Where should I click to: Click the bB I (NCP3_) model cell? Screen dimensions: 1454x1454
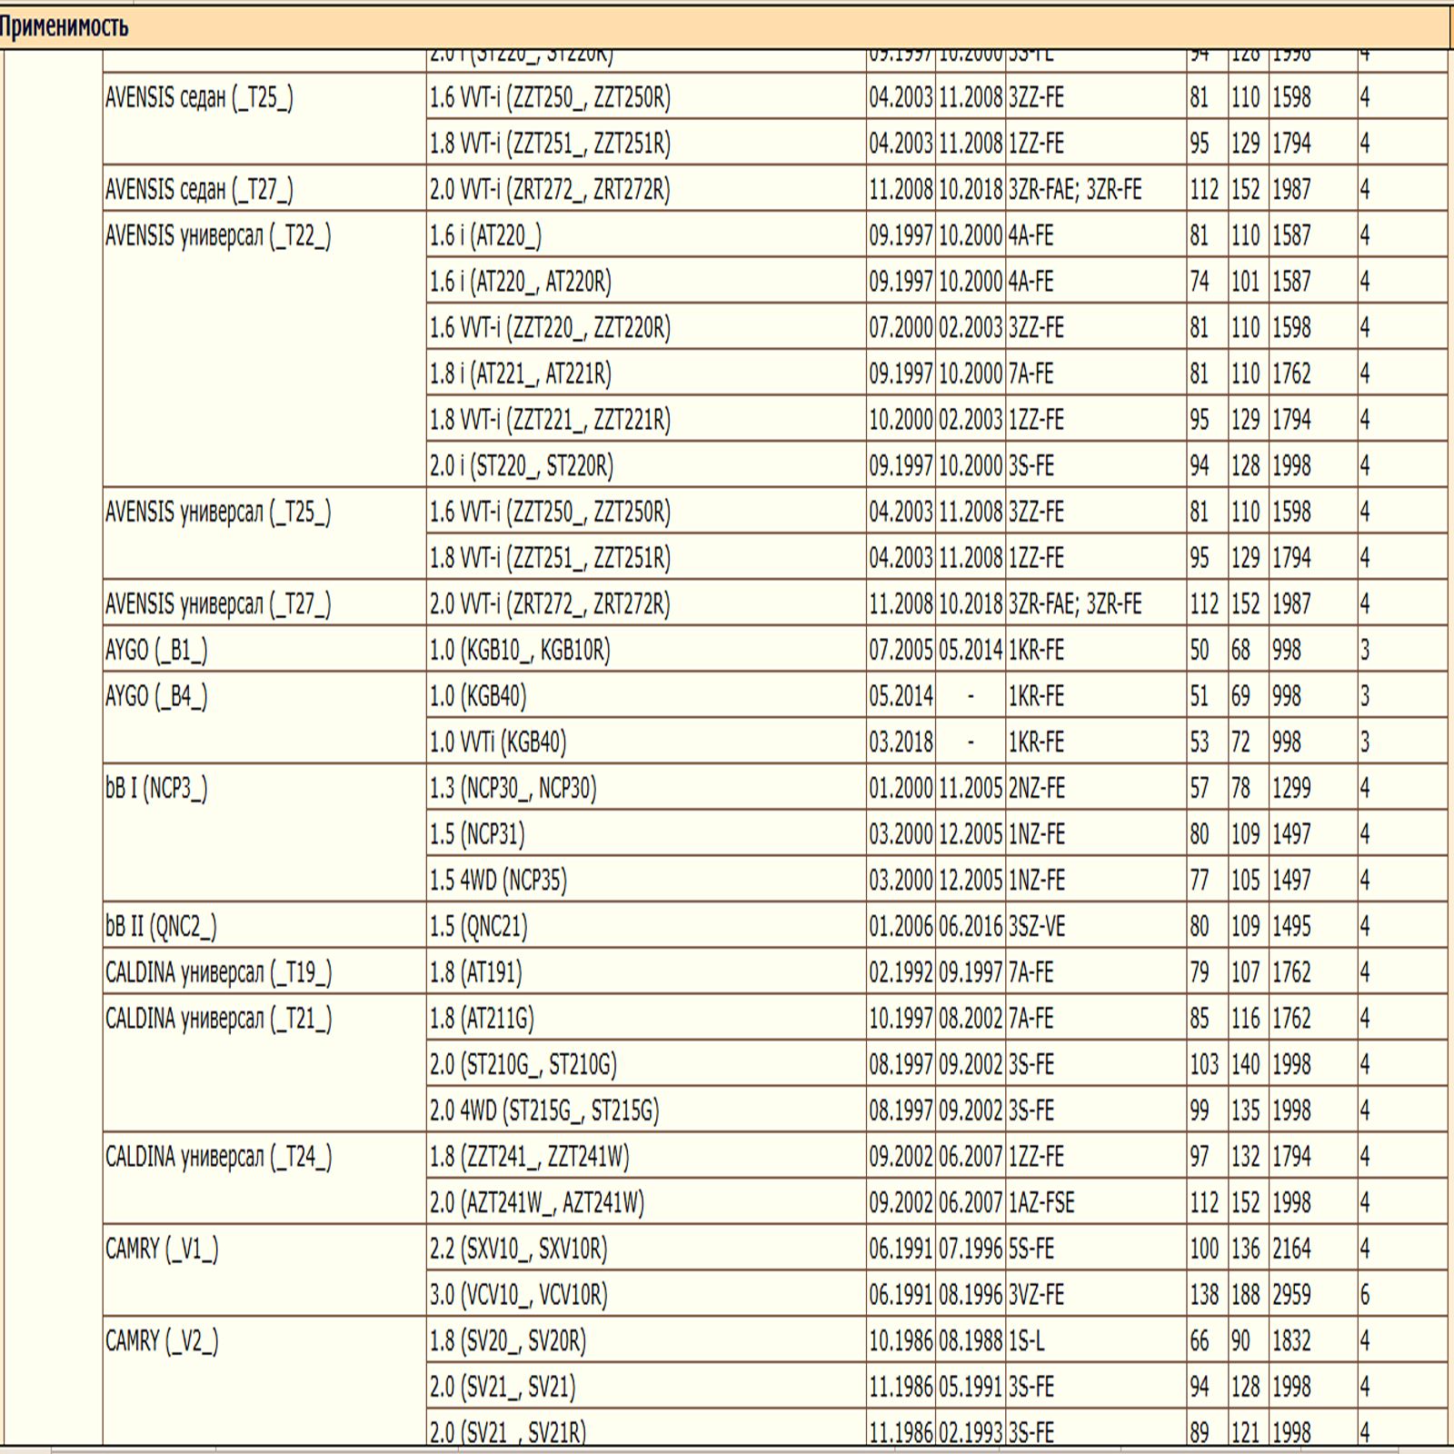[156, 789]
